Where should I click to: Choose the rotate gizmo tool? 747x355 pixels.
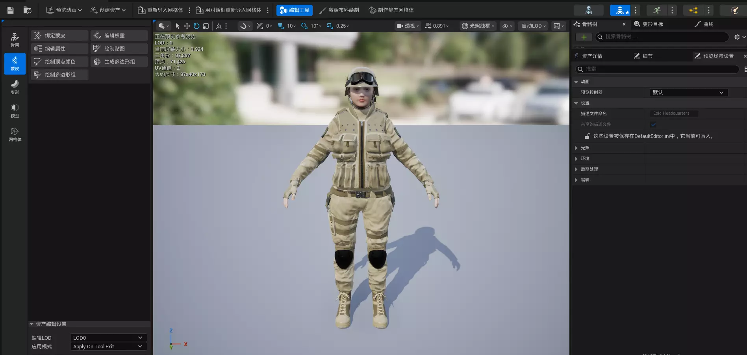point(196,26)
